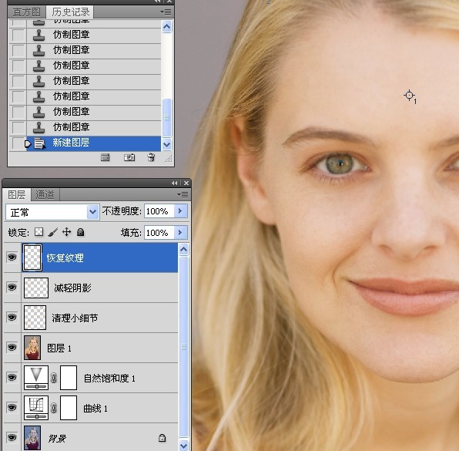The image size is (459, 451).
Task: Hide the 恢复纹理 layer via eye icon
Action: [12, 257]
